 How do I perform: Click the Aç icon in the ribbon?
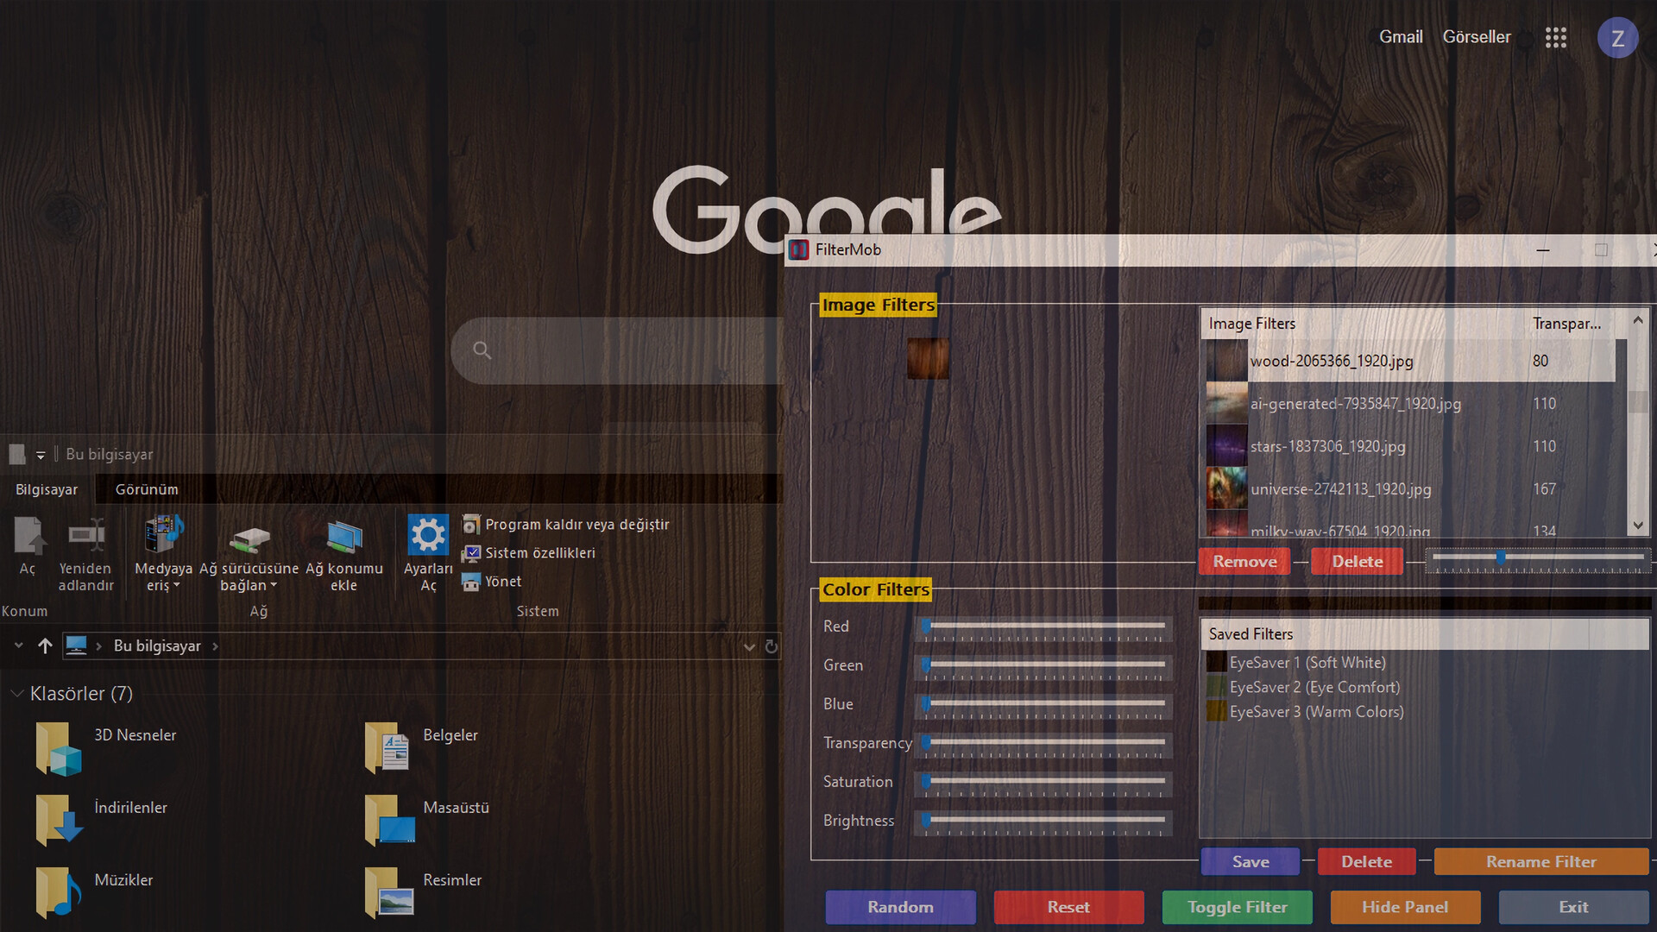coord(28,533)
